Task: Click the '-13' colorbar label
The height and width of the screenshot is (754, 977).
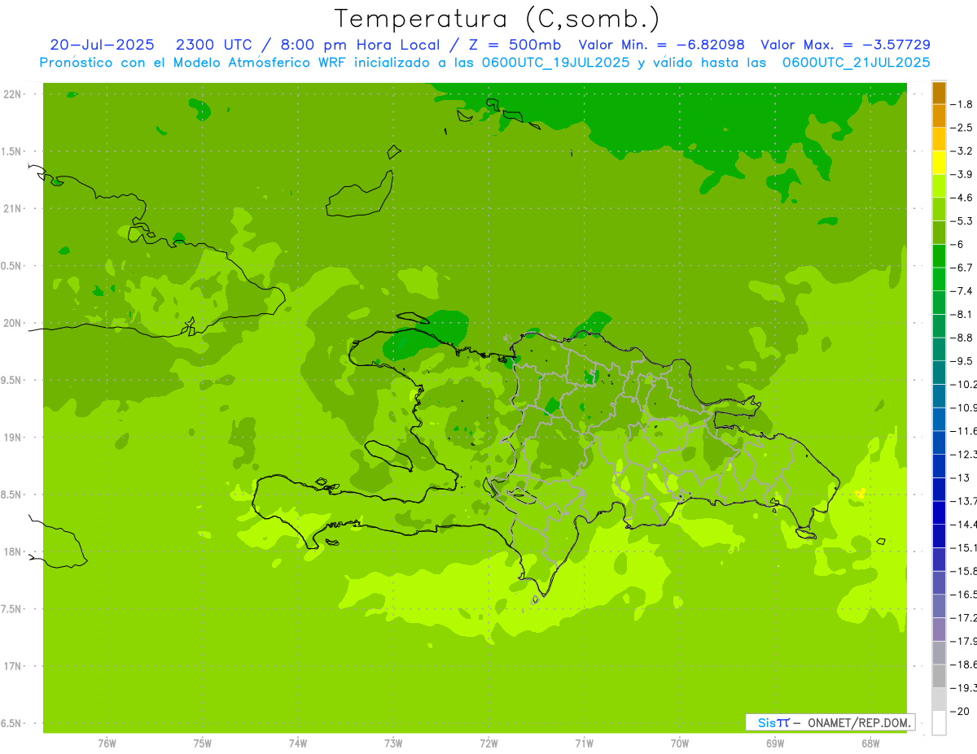Action: (x=961, y=477)
